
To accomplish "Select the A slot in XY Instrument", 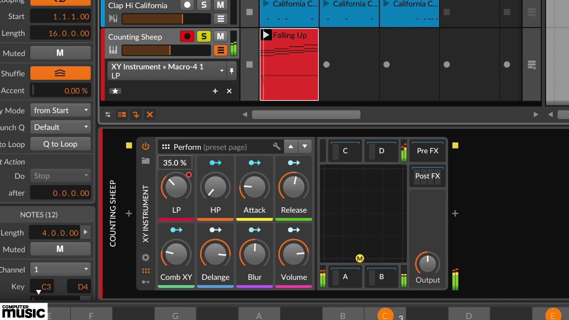I will (345, 277).
